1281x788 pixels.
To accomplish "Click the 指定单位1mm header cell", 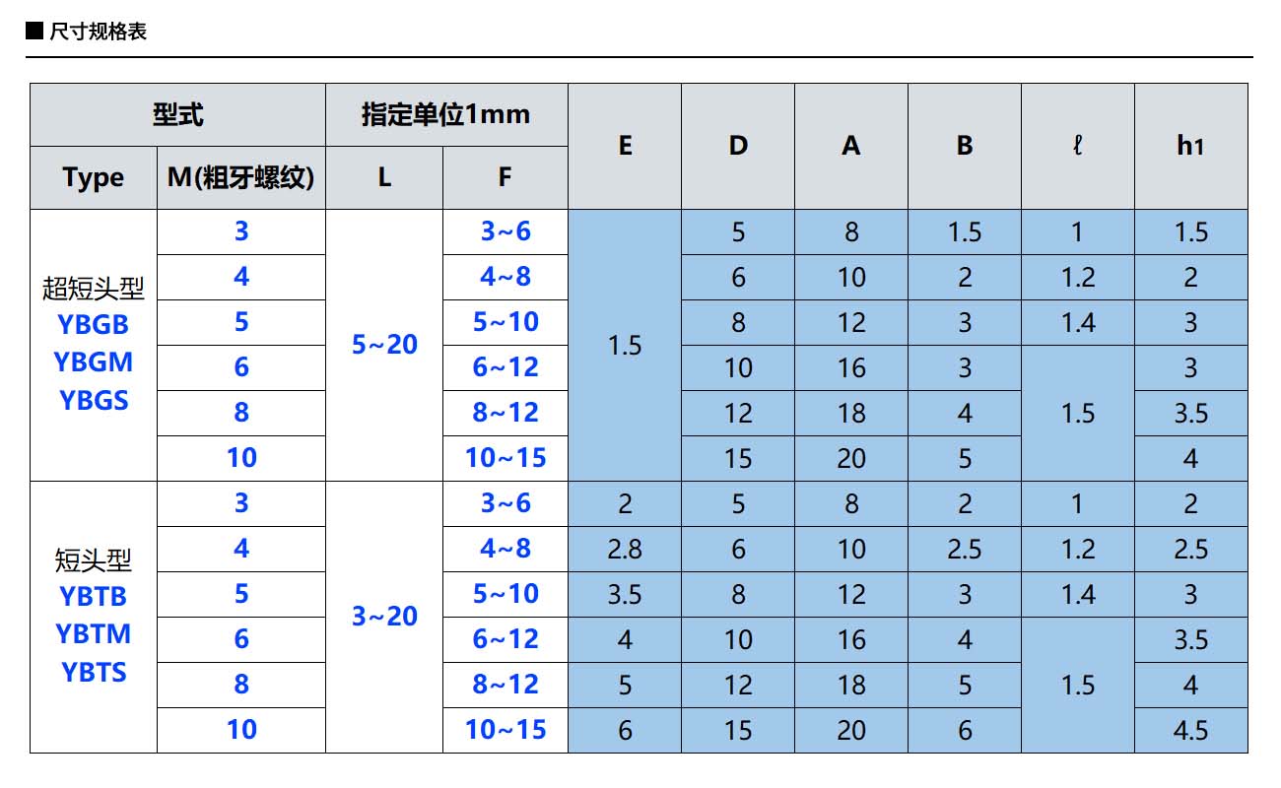I will [x=445, y=115].
